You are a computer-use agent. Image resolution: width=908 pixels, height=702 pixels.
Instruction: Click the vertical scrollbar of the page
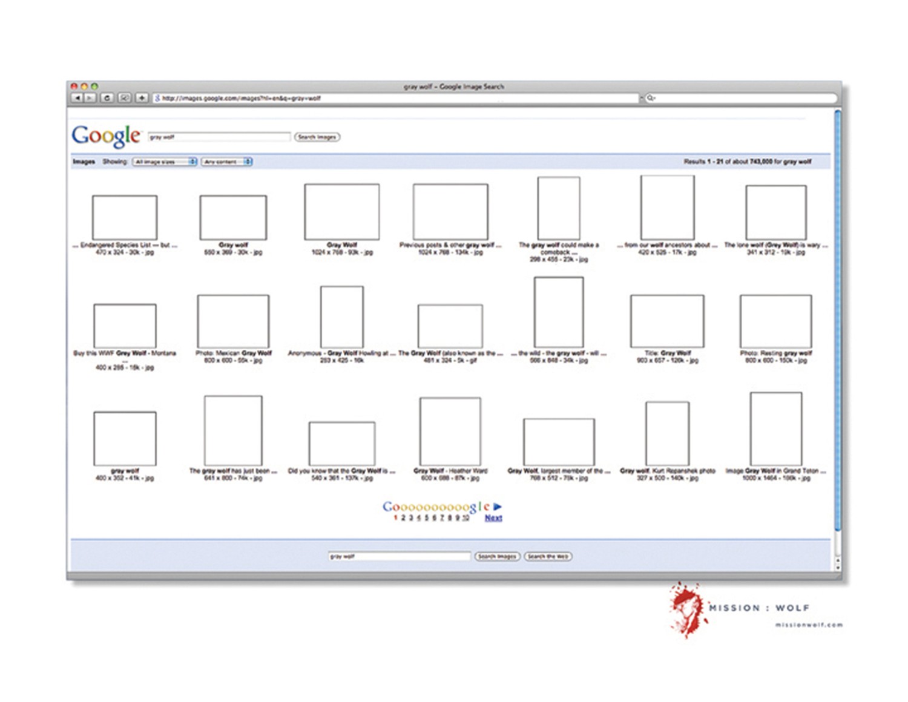click(x=838, y=321)
